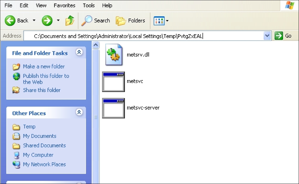
Task: Click the Publish folder globe icon
Action: point(16,76)
